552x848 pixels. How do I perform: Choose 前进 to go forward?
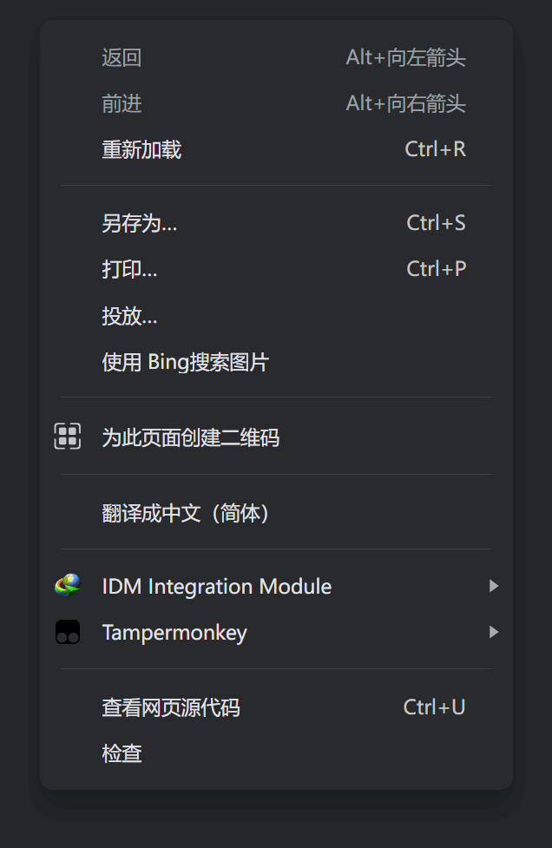click(x=122, y=104)
